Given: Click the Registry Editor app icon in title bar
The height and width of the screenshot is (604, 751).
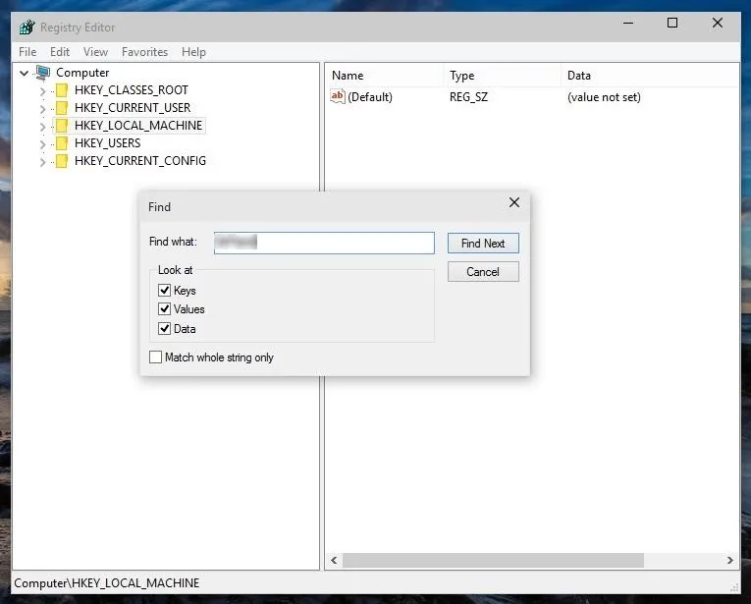Looking at the screenshot, I should [27, 27].
